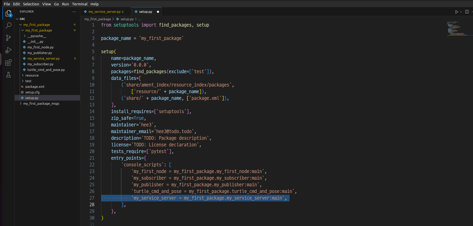473x226 pixels.
Task: Open the View menu
Action: [x=47, y=4]
